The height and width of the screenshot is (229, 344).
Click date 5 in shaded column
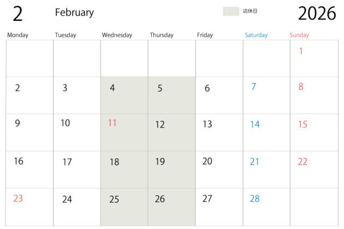pos(160,88)
